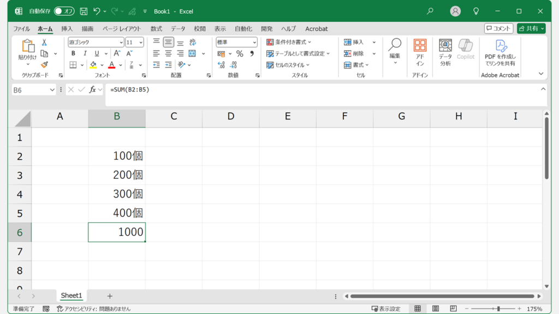The height and width of the screenshot is (314, 559).
Task: Select the Sheet1 tab
Action: [72, 295]
